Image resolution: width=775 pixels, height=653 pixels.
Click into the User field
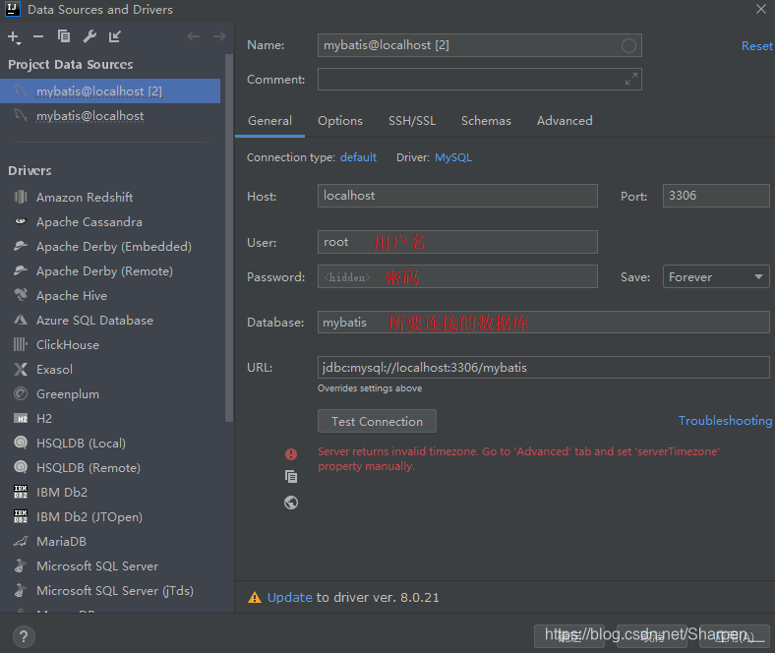[457, 242]
